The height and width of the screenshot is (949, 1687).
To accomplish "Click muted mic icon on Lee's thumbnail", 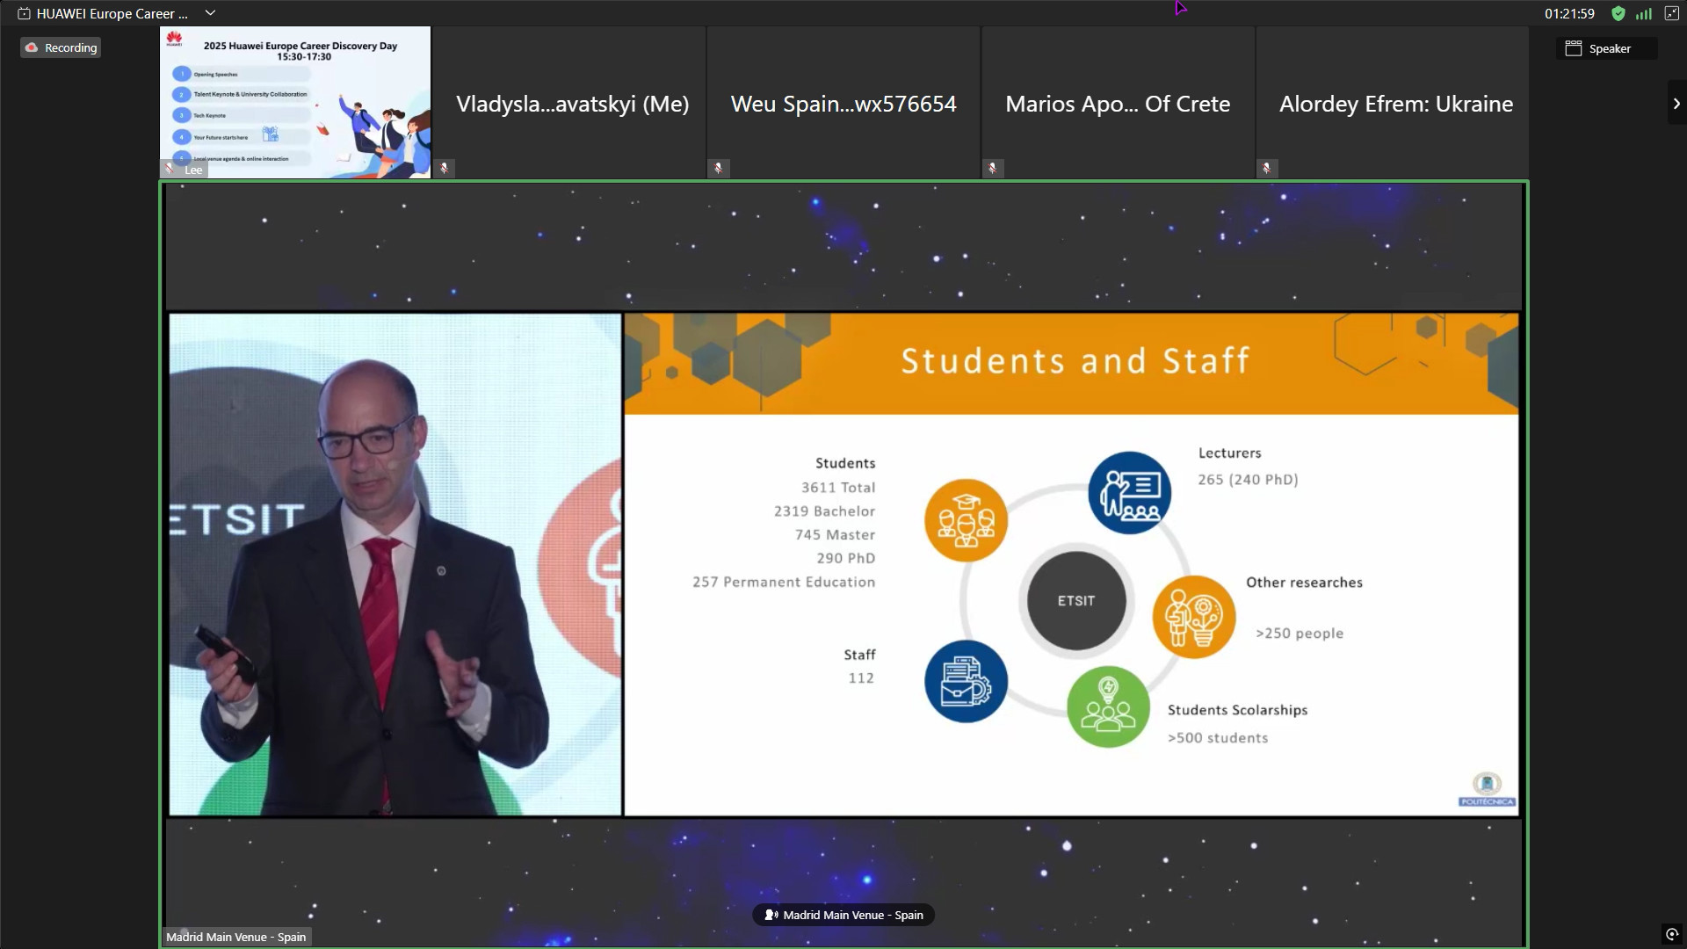I will coord(170,169).
